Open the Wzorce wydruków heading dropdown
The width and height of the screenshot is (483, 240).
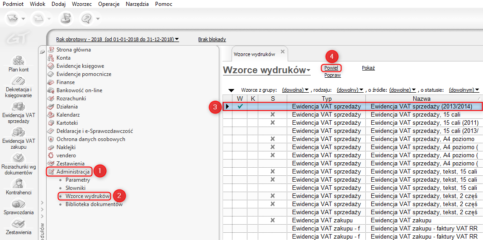(267, 70)
